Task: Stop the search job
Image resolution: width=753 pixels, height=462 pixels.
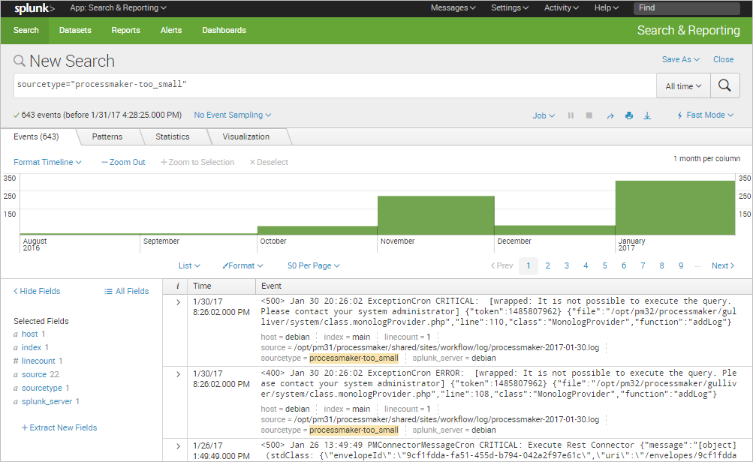Action: pos(589,115)
